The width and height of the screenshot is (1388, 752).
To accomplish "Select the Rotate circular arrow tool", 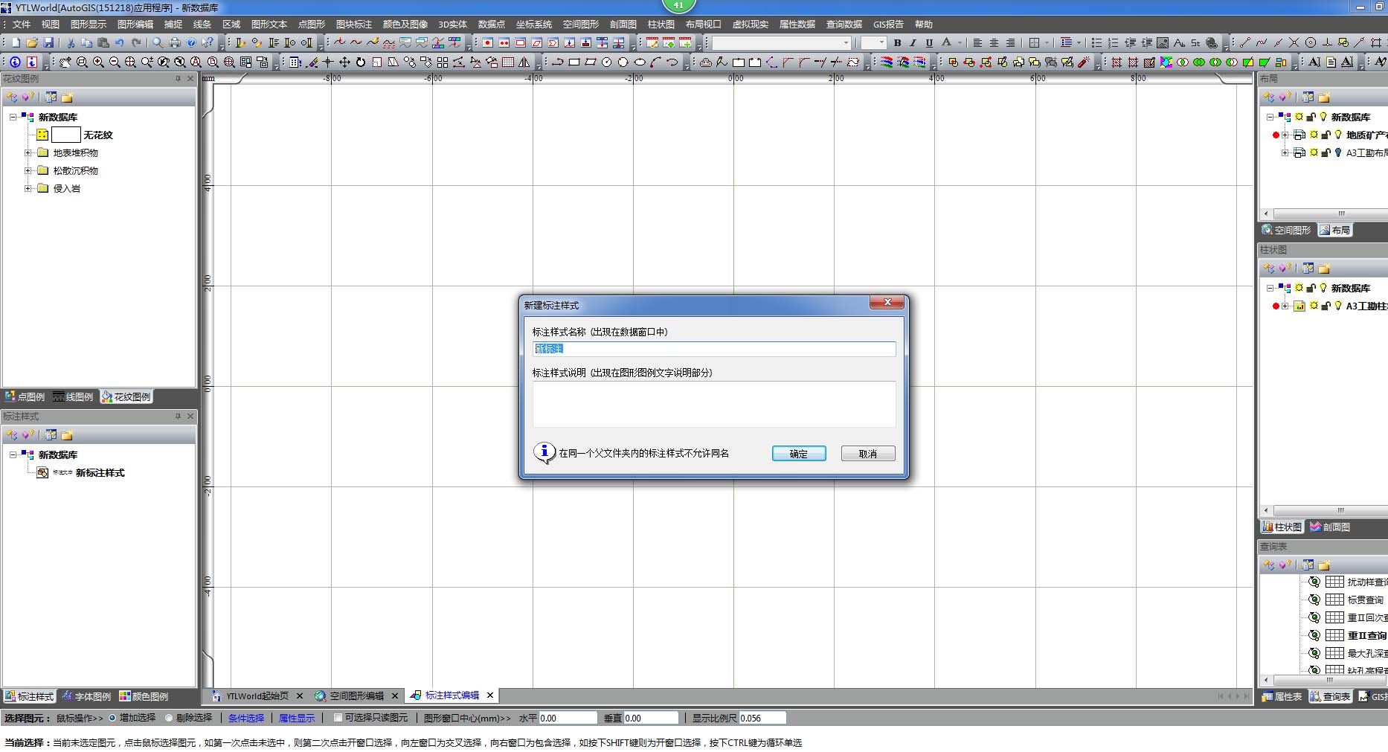I will [x=361, y=62].
